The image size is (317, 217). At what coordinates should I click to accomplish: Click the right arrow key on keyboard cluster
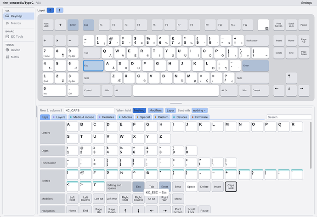pyautogui.click(x=304, y=90)
